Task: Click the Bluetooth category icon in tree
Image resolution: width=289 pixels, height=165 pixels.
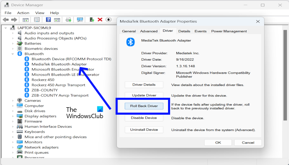Action: pos(19,54)
